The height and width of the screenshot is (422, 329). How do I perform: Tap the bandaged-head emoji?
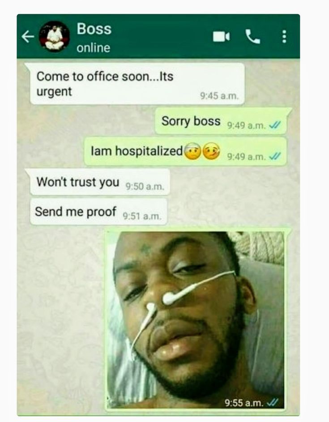point(192,151)
